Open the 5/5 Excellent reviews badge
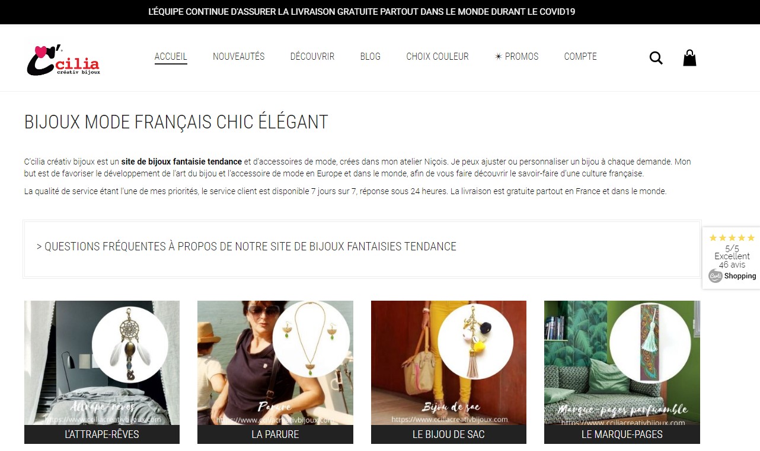Screen dimensions: 760x451 click(732, 257)
